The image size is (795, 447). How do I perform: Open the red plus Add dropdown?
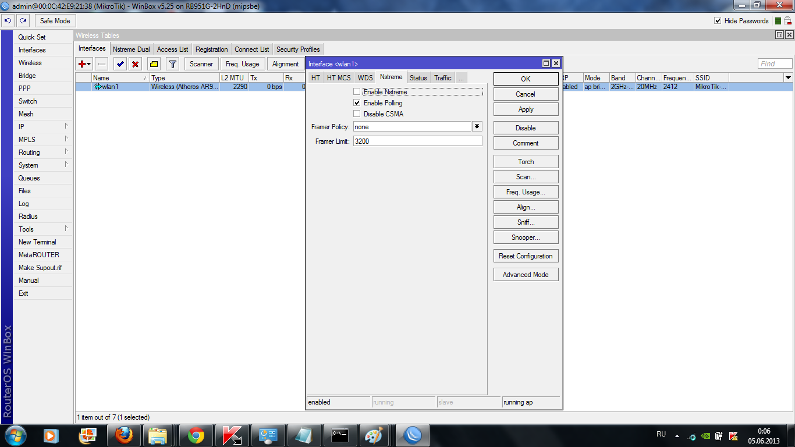pos(85,64)
